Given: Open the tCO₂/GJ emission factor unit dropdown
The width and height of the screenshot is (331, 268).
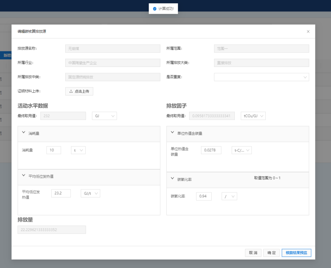Looking at the screenshot, I should pos(253,116).
